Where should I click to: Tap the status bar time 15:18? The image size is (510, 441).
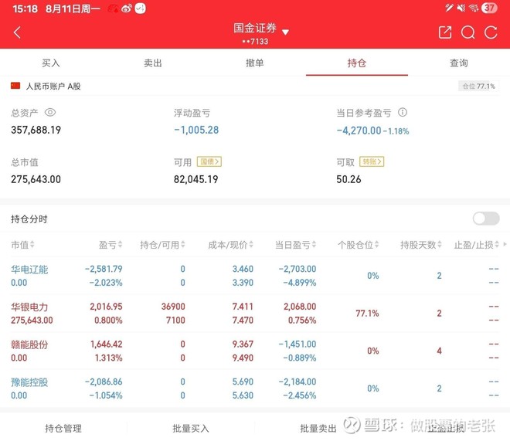(25, 8)
